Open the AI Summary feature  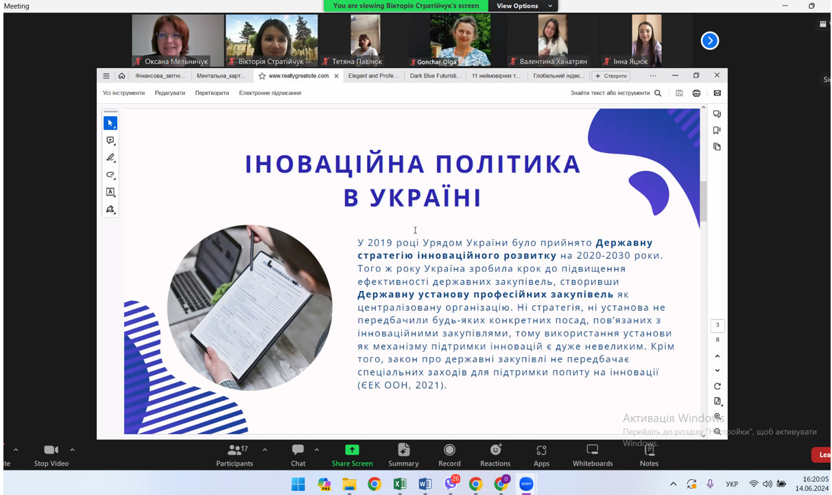pos(403,454)
